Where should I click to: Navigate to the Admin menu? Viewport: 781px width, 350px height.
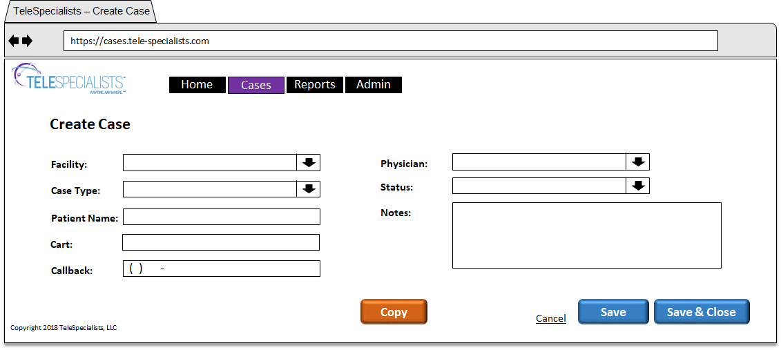[x=374, y=85]
